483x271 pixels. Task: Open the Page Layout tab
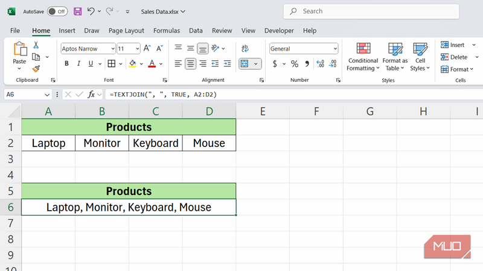(126, 31)
